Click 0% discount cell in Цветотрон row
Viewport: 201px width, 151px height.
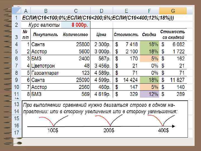point(149,66)
